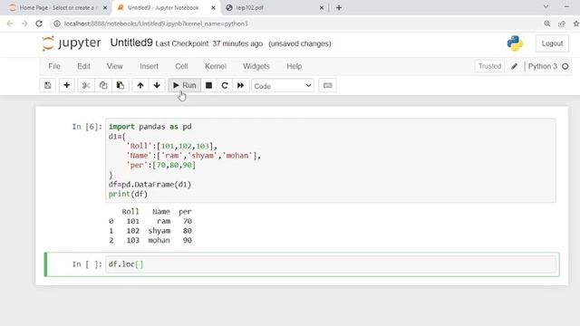Click the pencil edit mode icon
580x326 pixels.
514,66
